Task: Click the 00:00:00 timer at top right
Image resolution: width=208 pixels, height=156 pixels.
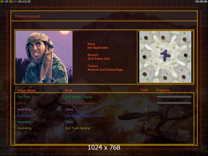Action: (x=201, y=2)
